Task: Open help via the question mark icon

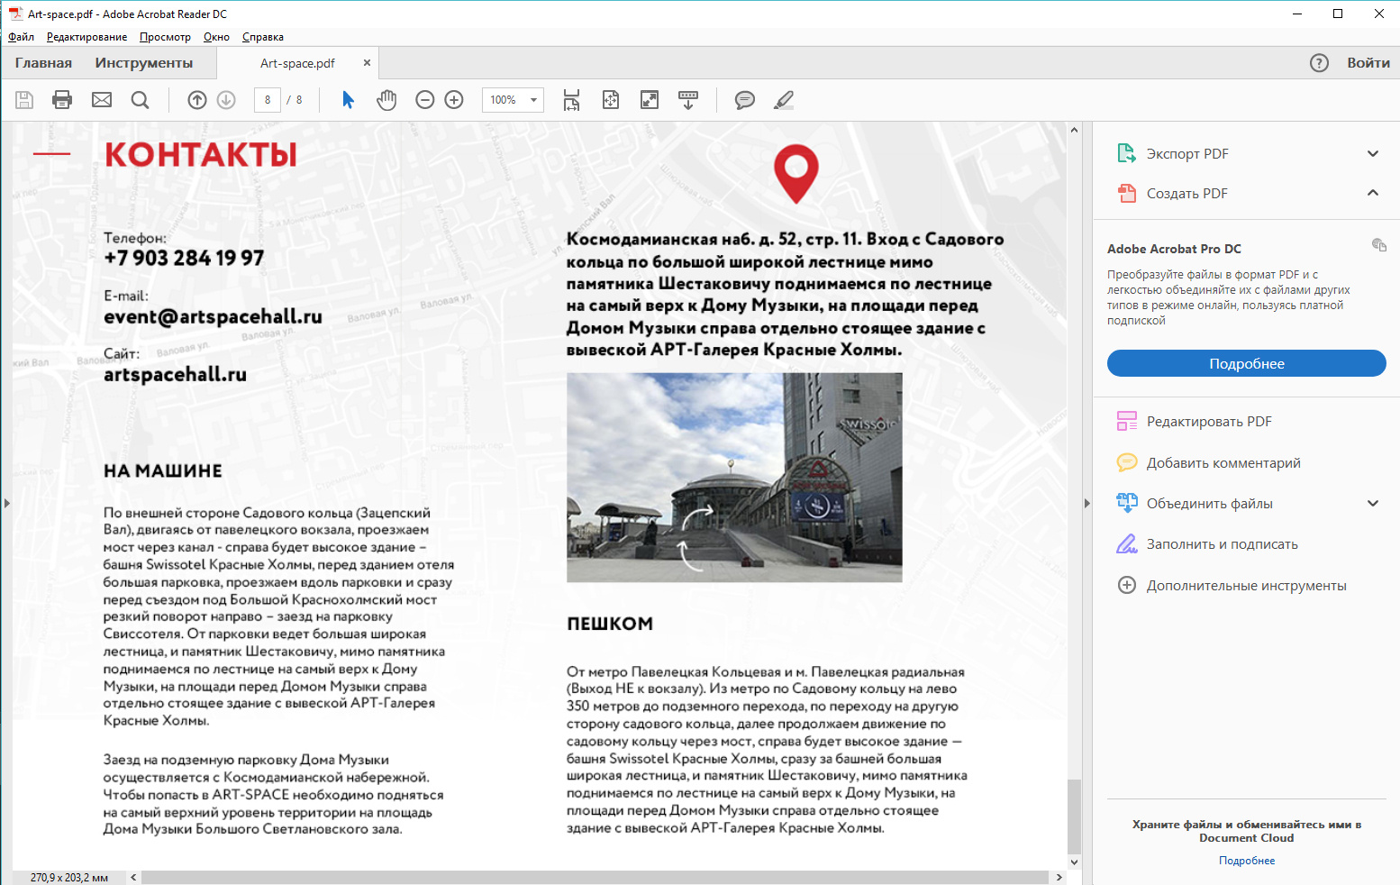Action: point(1319,63)
